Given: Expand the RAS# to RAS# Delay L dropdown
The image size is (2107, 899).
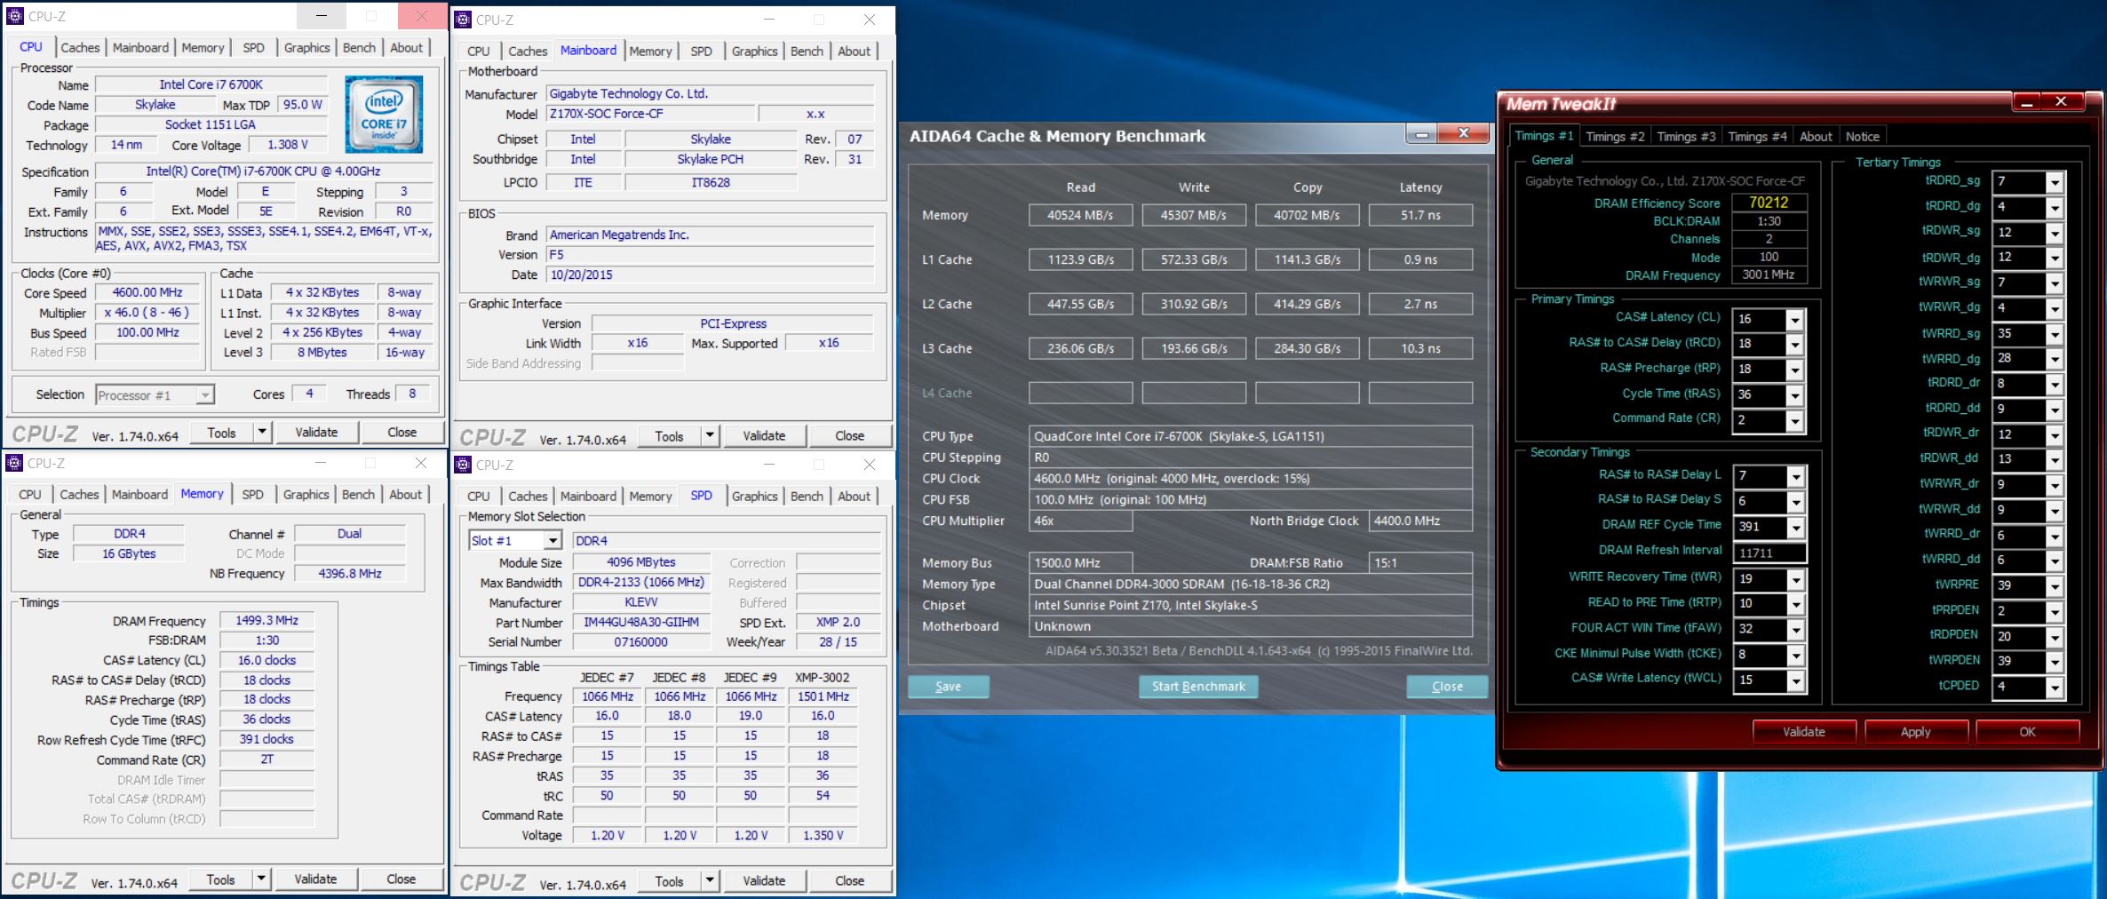Looking at the screenshot, I should pos(1795,477).
